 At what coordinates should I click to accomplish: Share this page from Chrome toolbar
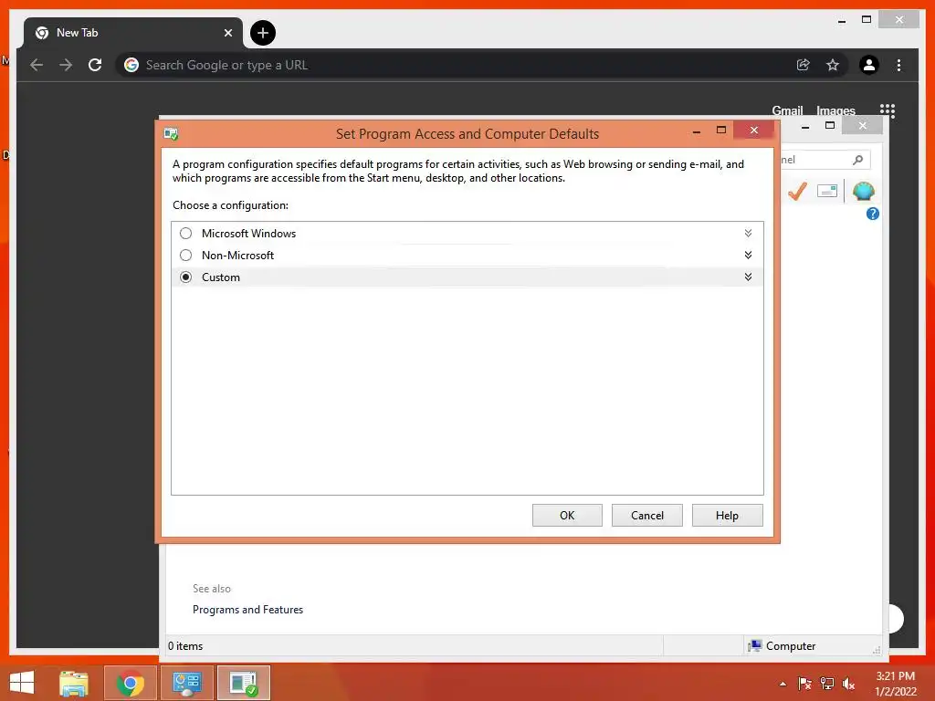tap(804, 65)
